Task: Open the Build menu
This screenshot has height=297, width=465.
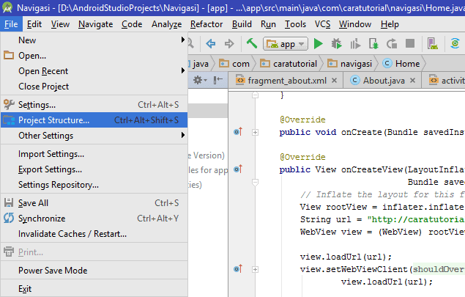Action: (242, 24)
